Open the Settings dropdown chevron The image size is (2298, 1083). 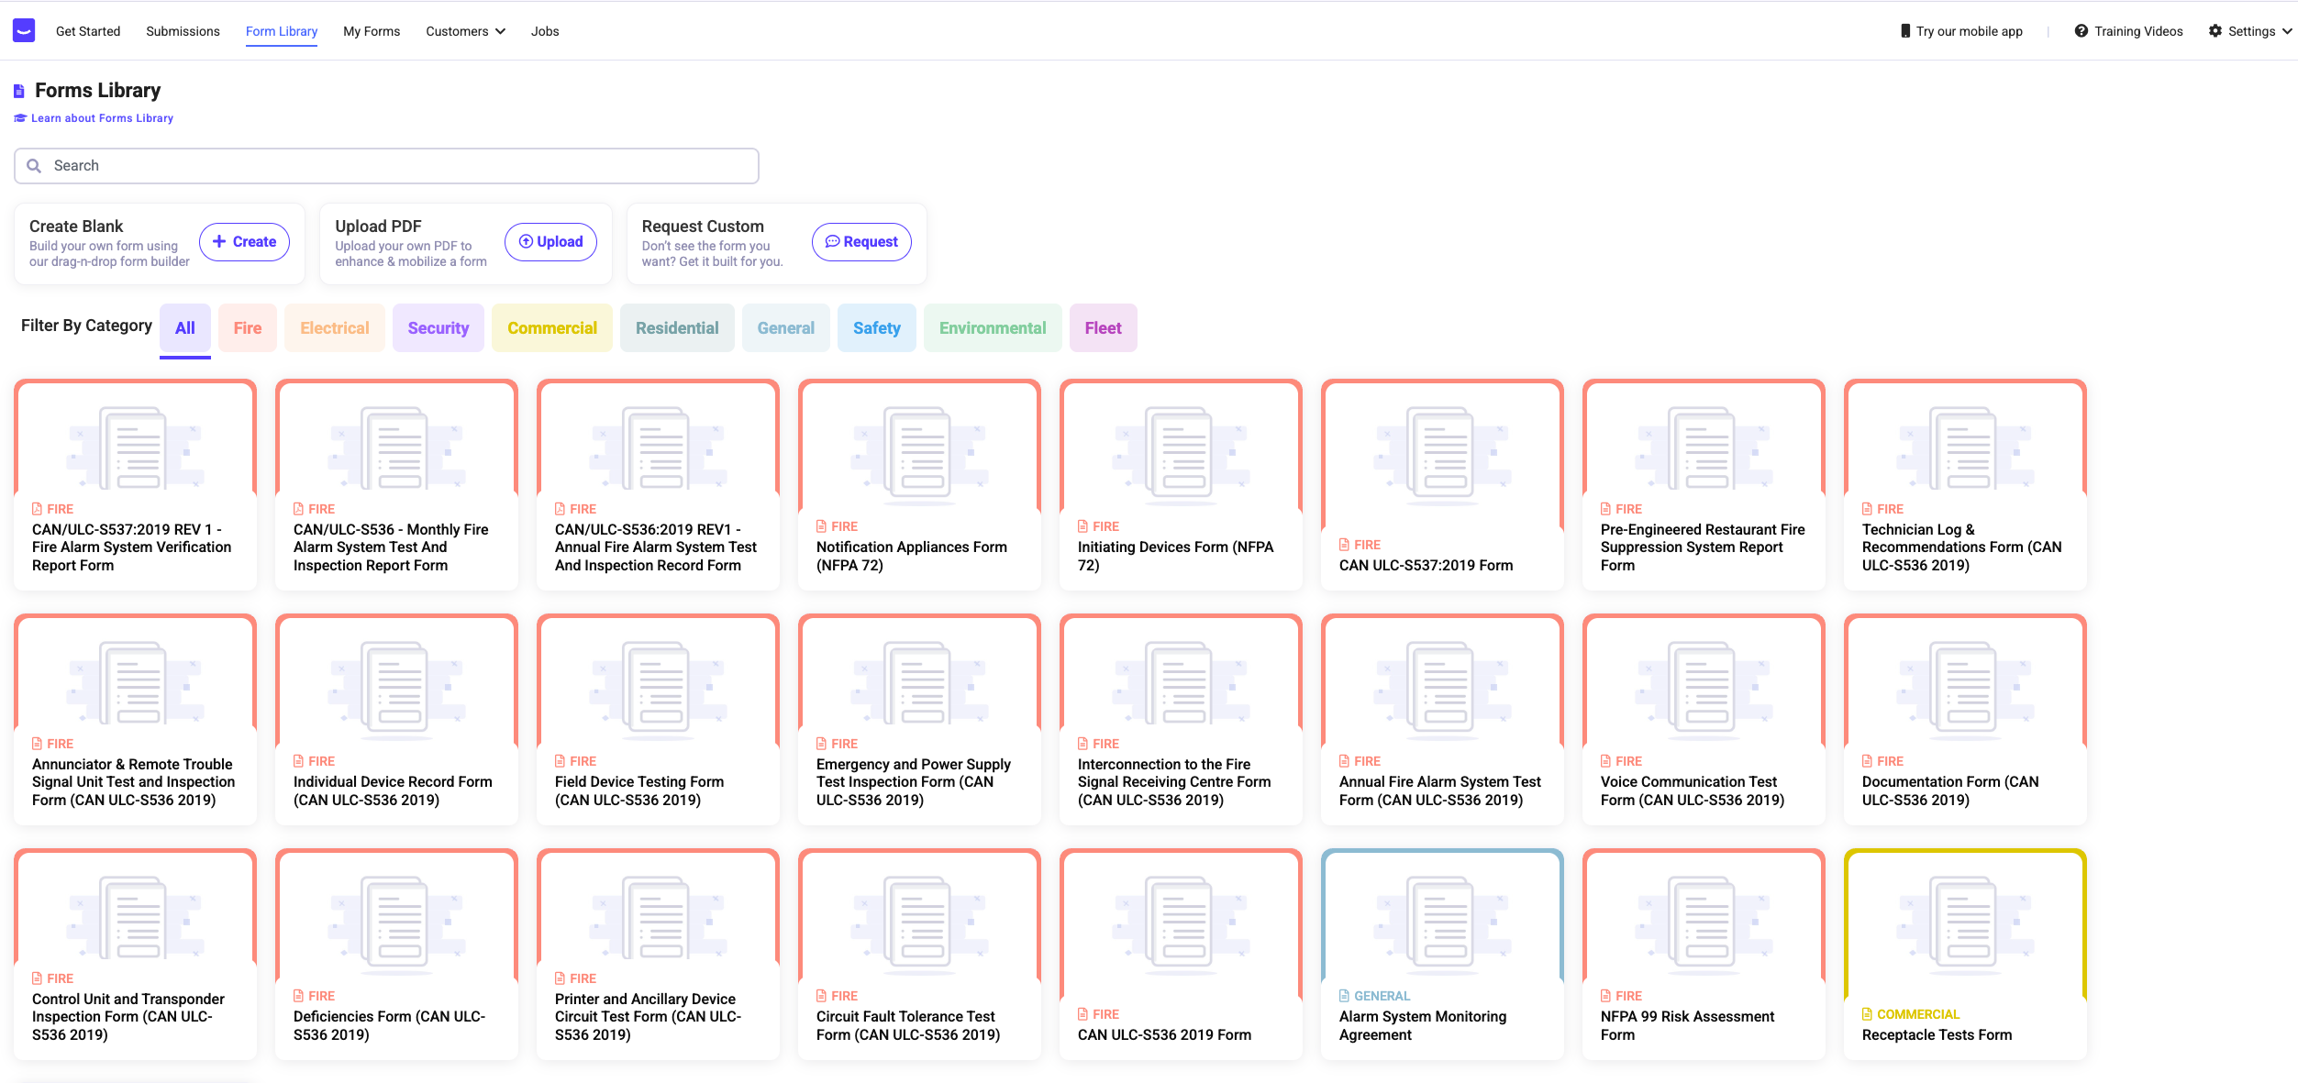(2287, 31)
